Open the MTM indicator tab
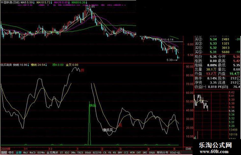The width and height of the screenshot is (241, 155). pyautogui.click(x=132, y=153)
